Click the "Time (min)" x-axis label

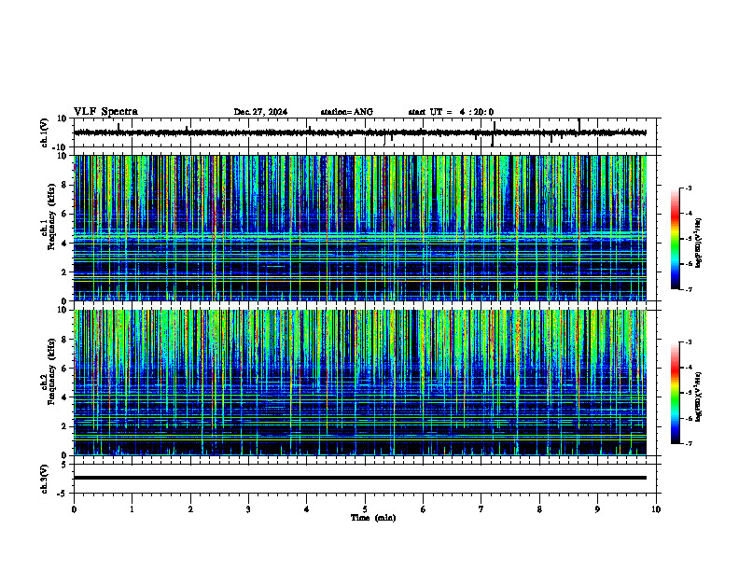(x=373, y=518)
